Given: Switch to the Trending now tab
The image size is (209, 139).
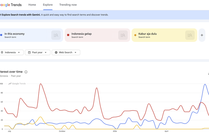Looking at the screenshot, I should point(68,5).
